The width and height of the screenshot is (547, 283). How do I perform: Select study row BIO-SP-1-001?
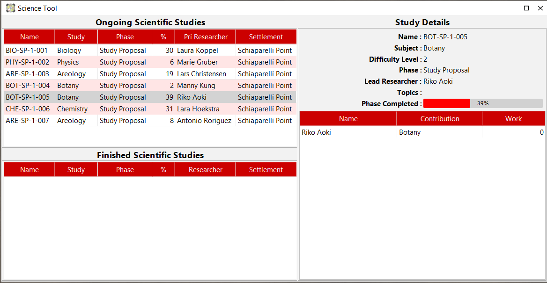click(x=150, y=51)
